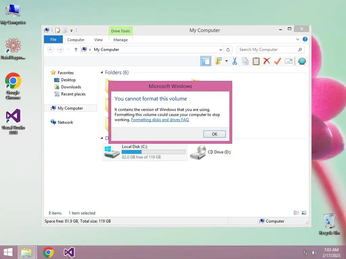Click the Properties icon in quick access toolbar
This screenshot has width=346, height=259.
pos(58,30)
